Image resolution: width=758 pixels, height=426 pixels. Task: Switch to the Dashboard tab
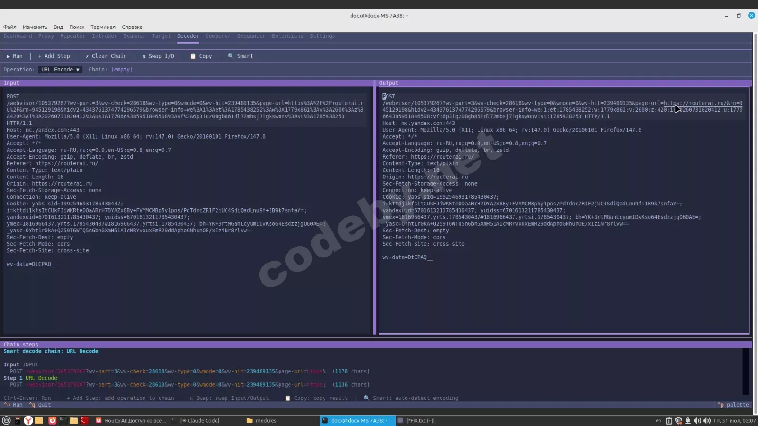(18, 36)
